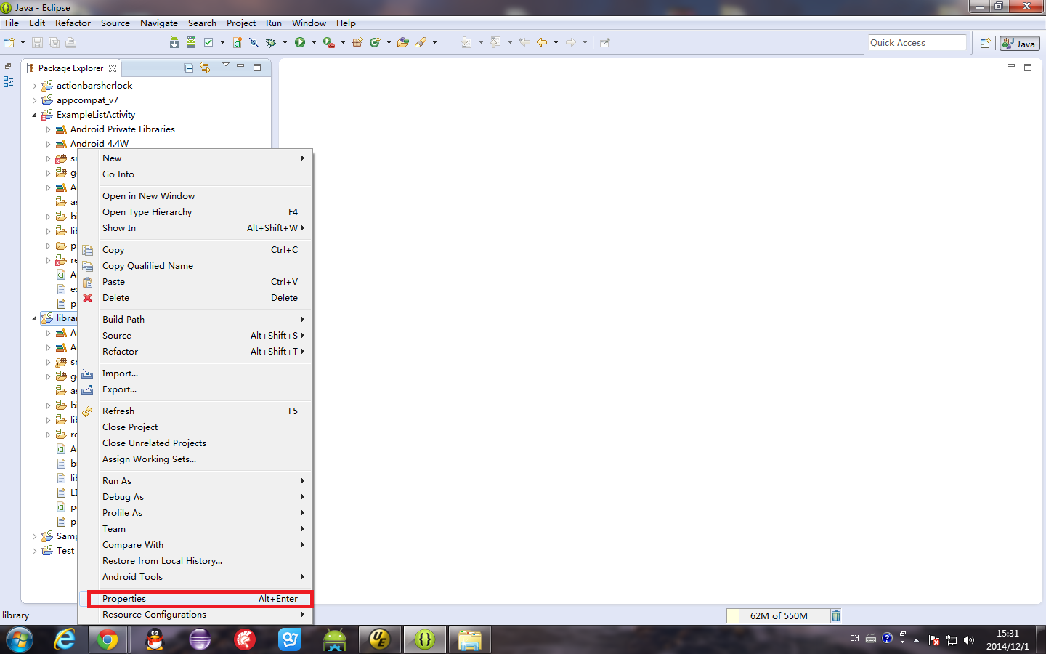Open the File menu
Image resolution: width=1046 pixels, height=654 pixels.
[x=12, y=23]
